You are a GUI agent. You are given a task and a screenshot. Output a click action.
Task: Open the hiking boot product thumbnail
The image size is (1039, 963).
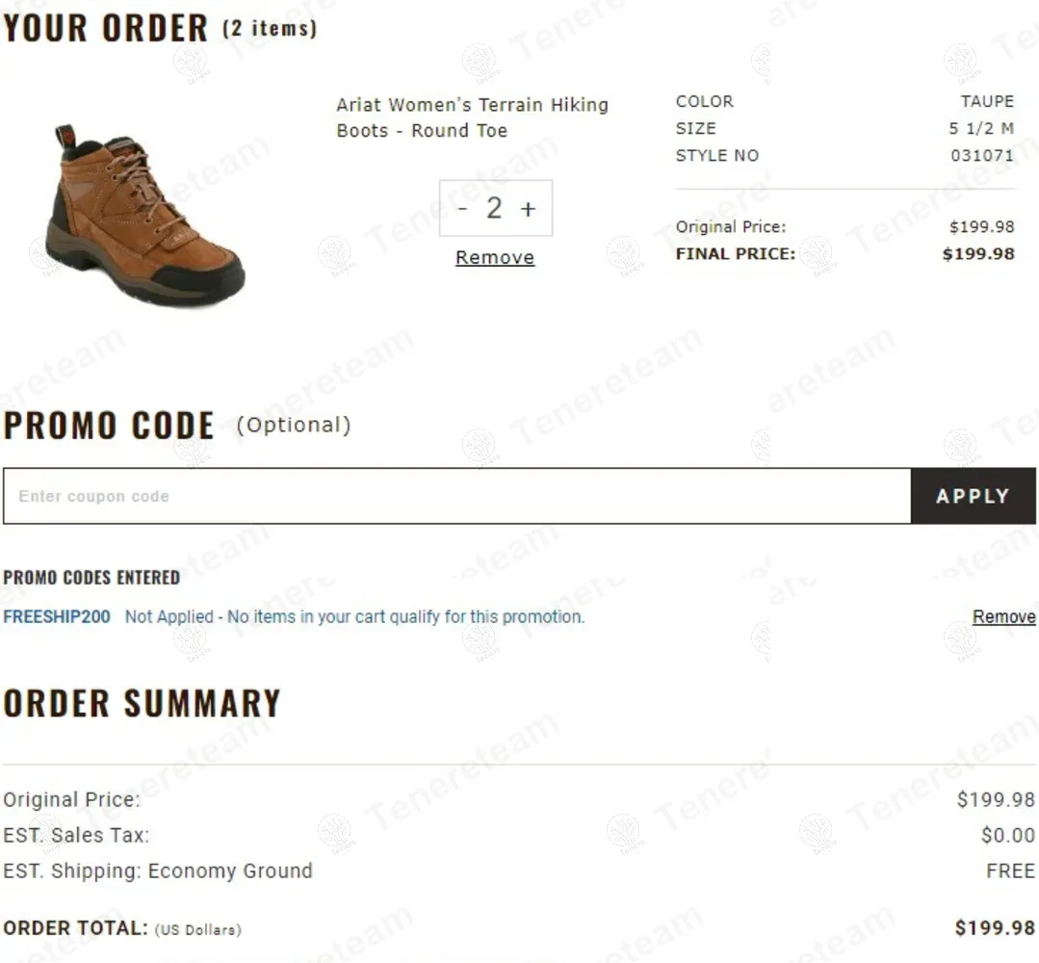(x=144, y=216)
